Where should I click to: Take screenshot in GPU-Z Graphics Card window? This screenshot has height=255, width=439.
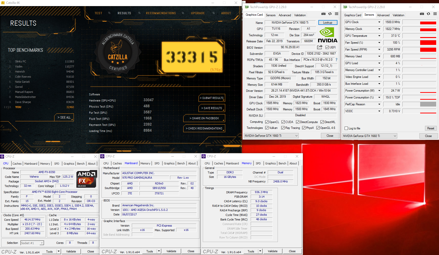point(323,14)
